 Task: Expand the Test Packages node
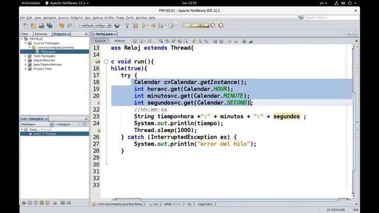pyautogui.click(x=25, y=56)
